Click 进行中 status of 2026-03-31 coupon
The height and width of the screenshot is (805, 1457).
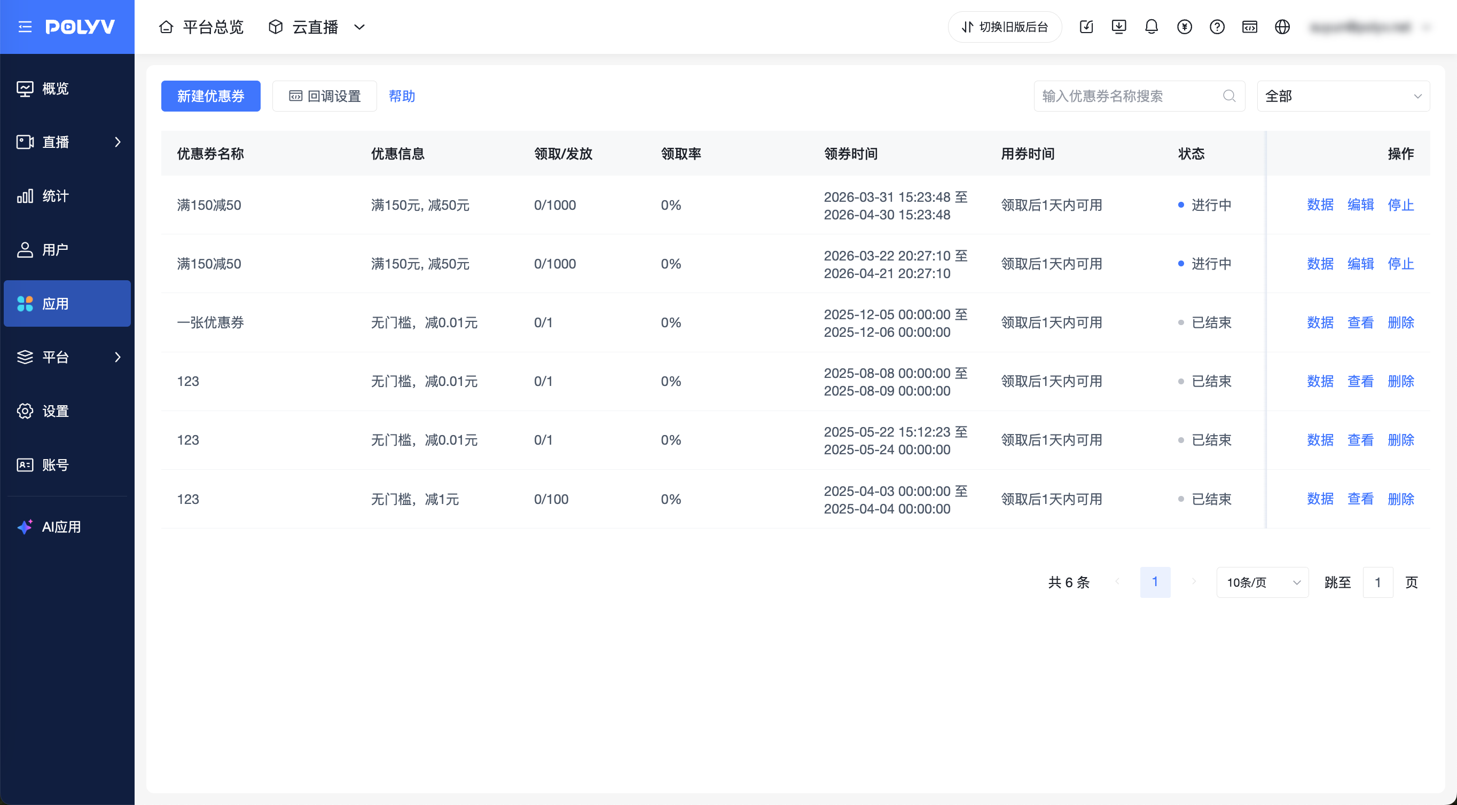[x=1205, y=204]
